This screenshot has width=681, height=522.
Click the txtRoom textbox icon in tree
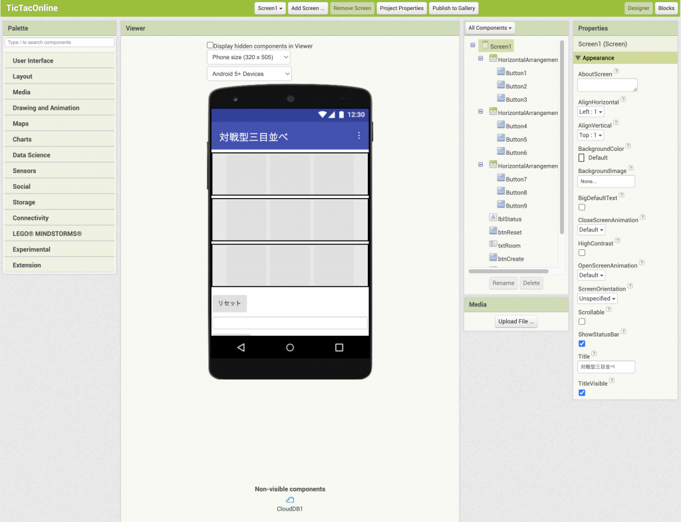point(493,245)
